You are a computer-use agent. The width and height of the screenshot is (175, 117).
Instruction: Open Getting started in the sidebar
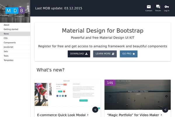click(15, 29)
